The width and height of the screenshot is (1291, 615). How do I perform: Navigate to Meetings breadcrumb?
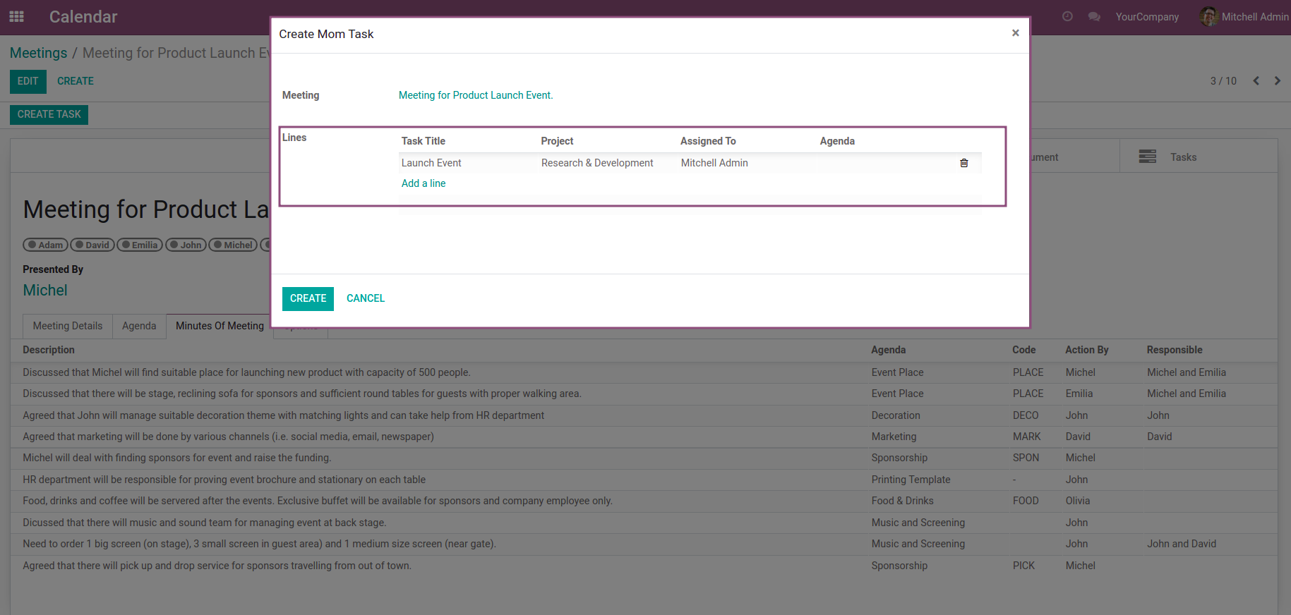click(38, 53)
